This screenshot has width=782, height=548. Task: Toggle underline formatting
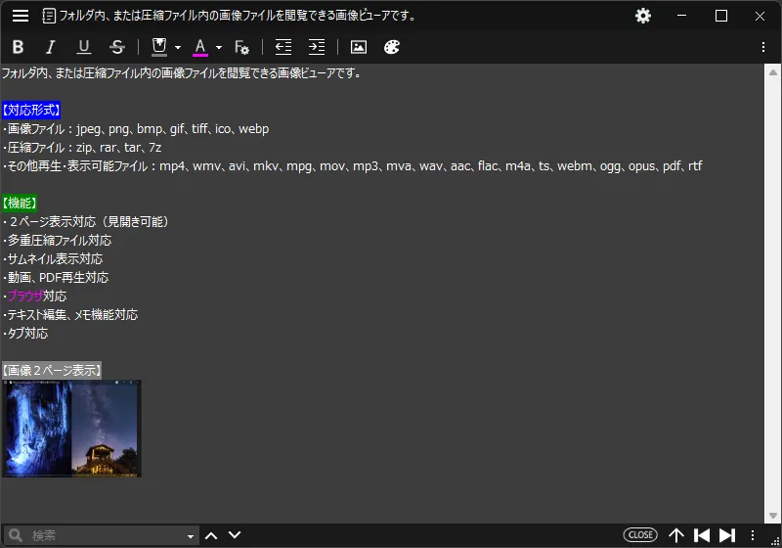84,47
